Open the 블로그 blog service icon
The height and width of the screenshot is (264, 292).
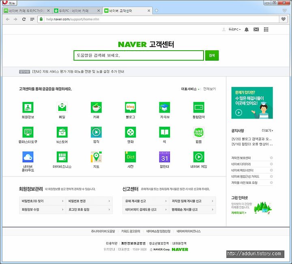pos(130,107)
